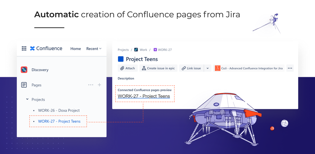Click the blue epic color square

click(x=121, y=59)
